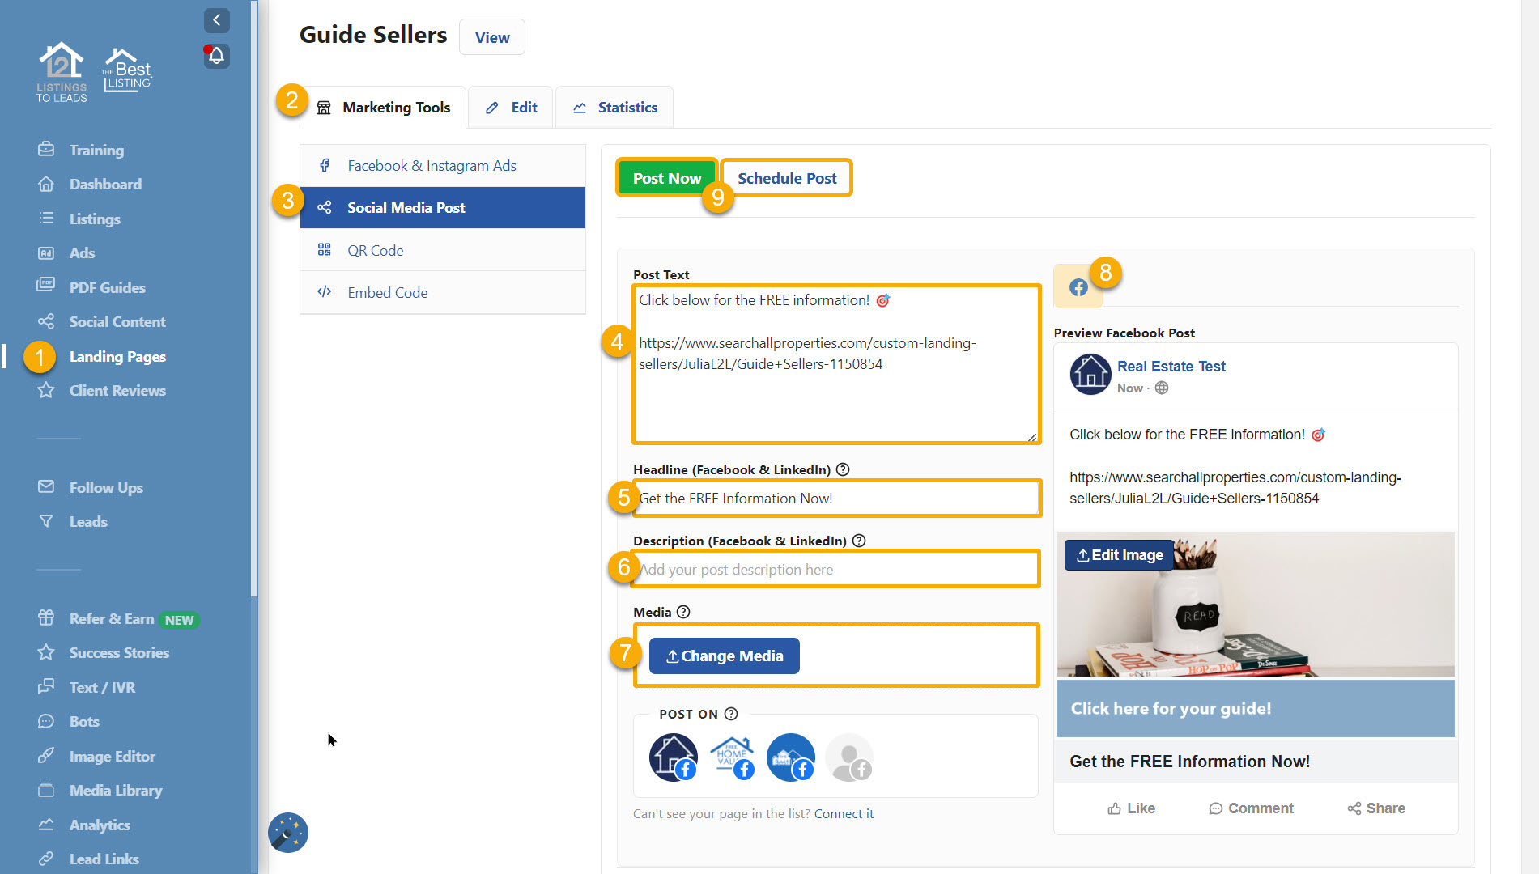Screen dimensions: 1539x874
Task: Open the notifications bell
Action: pos(216,56)
